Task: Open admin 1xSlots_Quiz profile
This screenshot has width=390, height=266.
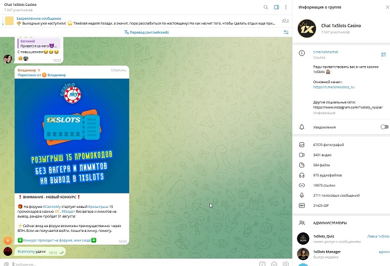Action: coord(343,238)
